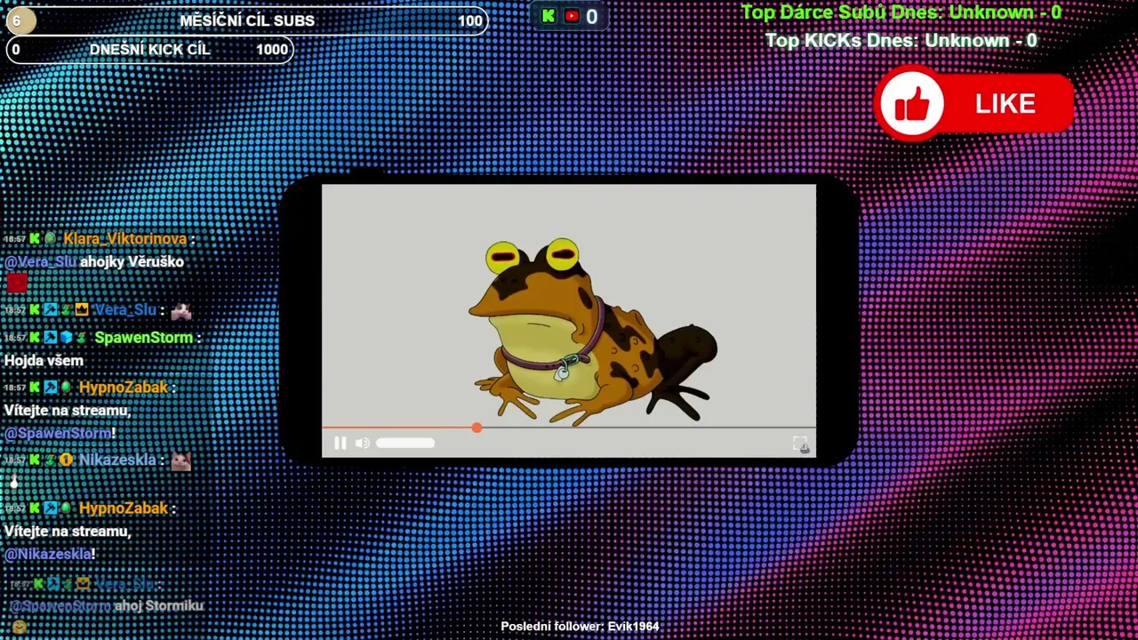The width and height of the screenshot is (1138, 640).
Task: Click the green Kick logo in the viewer counter
Action: (x=549, y=16)
